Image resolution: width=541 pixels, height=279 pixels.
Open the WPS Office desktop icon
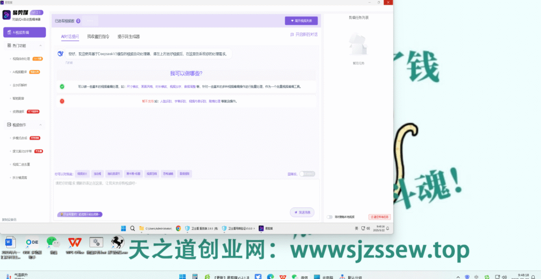point(74,243)
